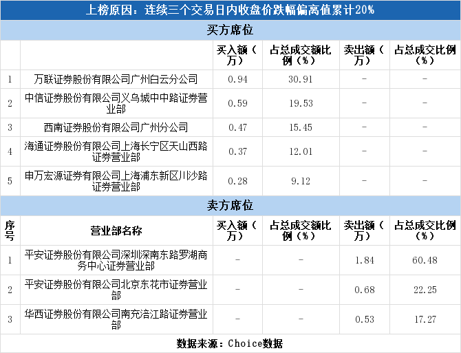The image size is (461, 353).
Task: Click seller table 占总成交比例（%） header
Action: (x=425, y=231)
